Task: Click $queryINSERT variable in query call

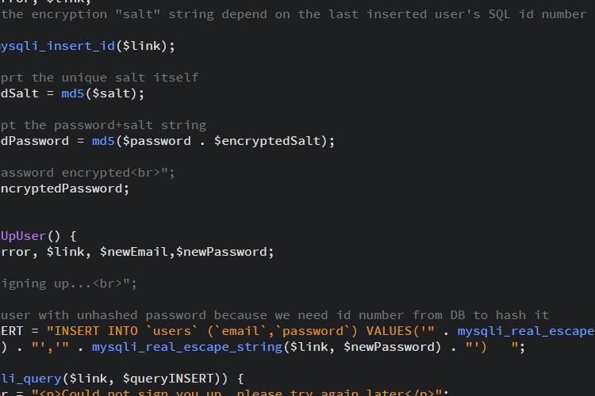Action: pyautogui.click(x=168, y=379)
